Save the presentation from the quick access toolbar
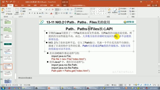 click(x=3, y=2)
